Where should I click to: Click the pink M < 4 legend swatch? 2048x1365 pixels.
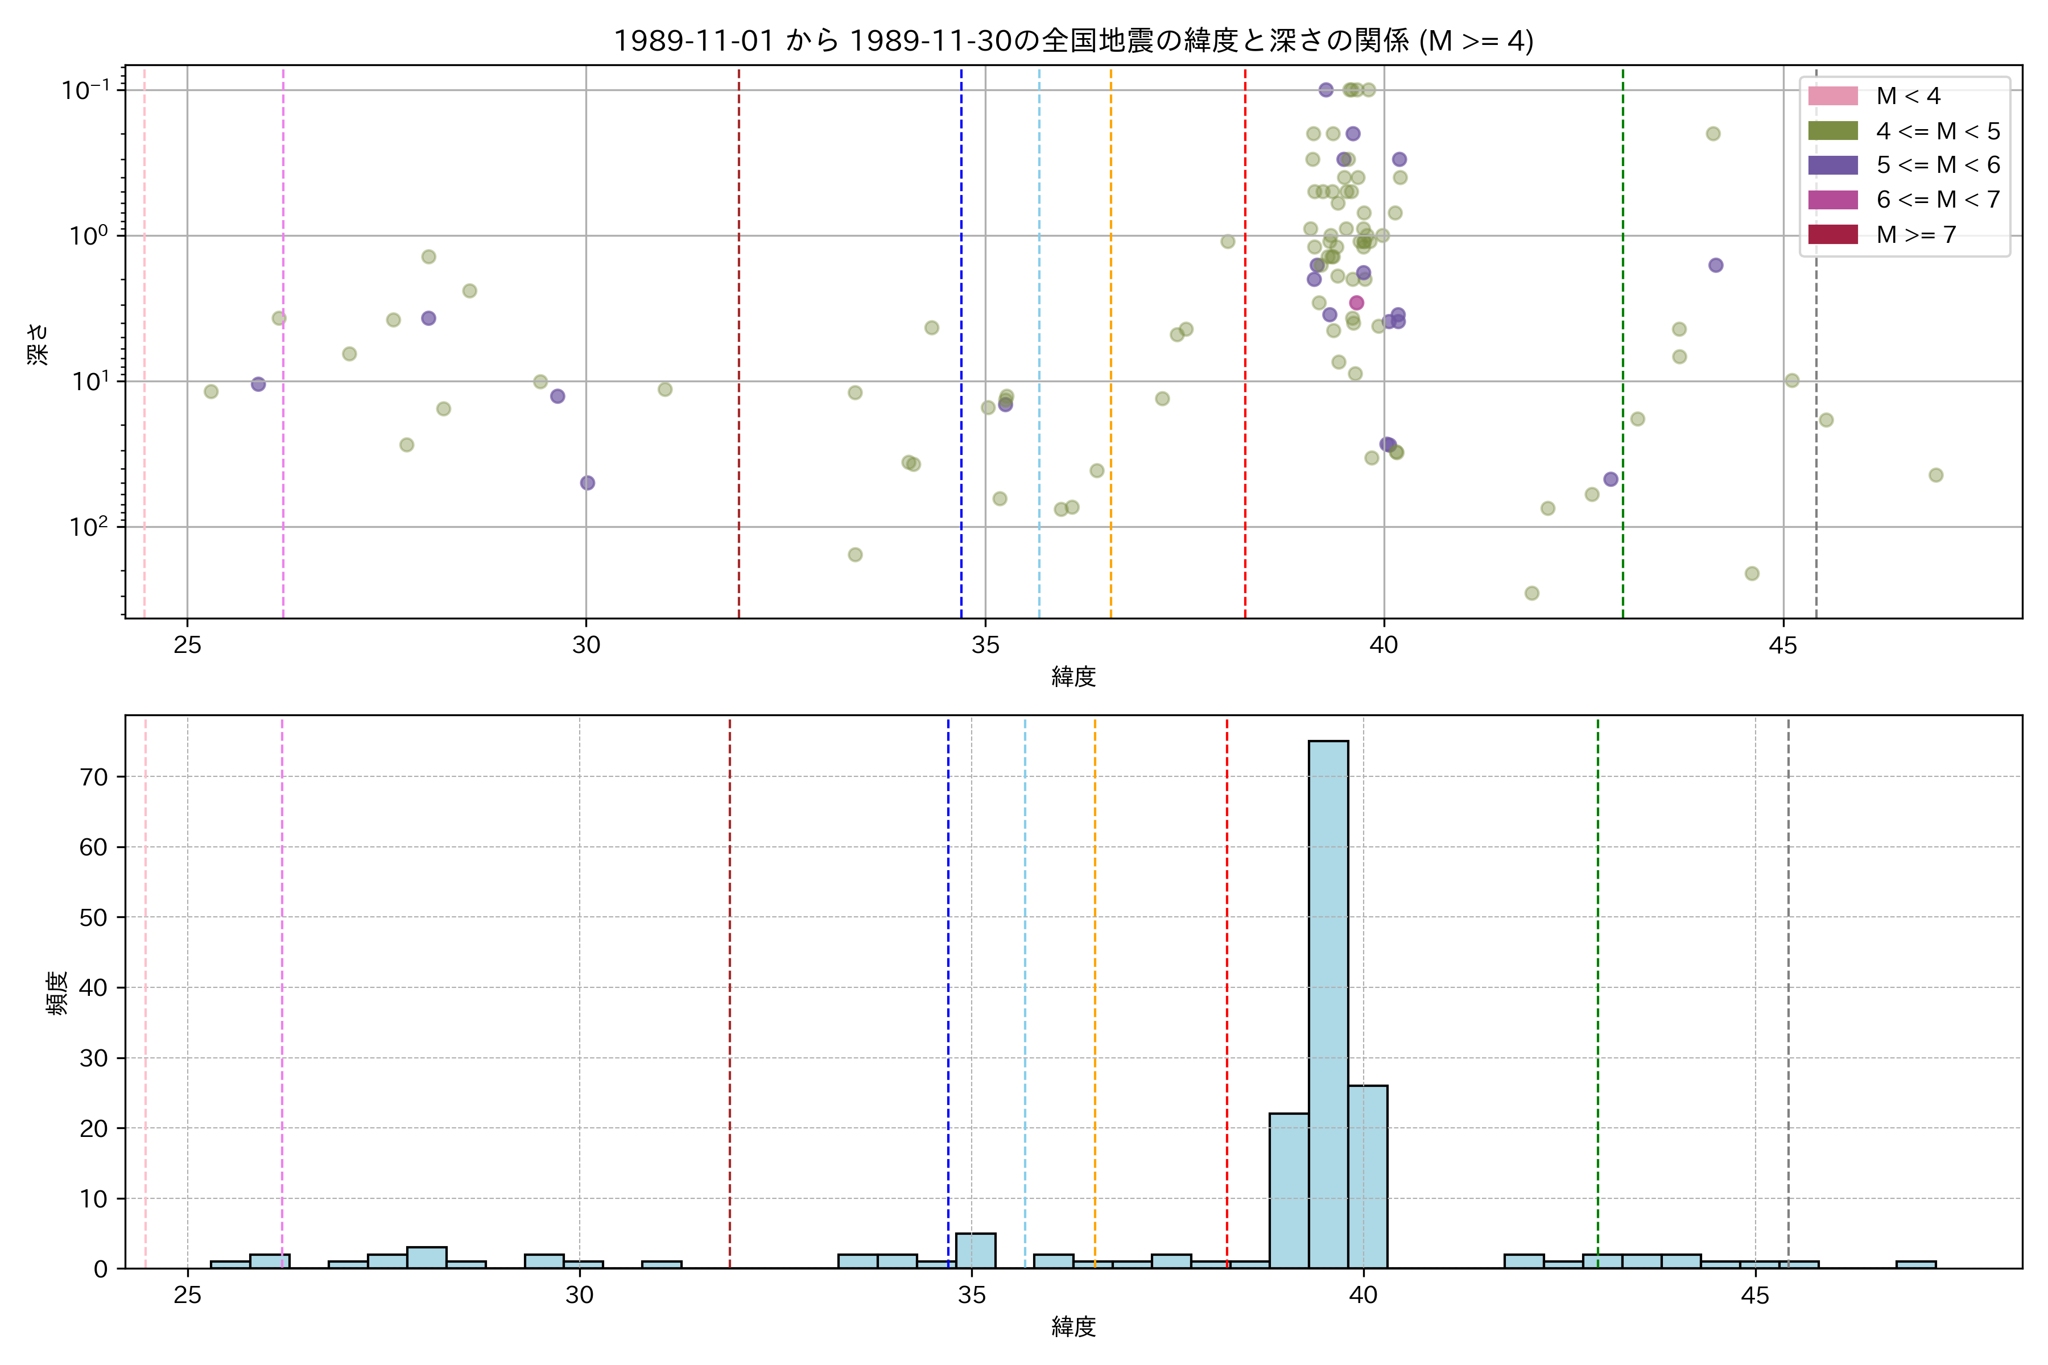coord(1832,96)
